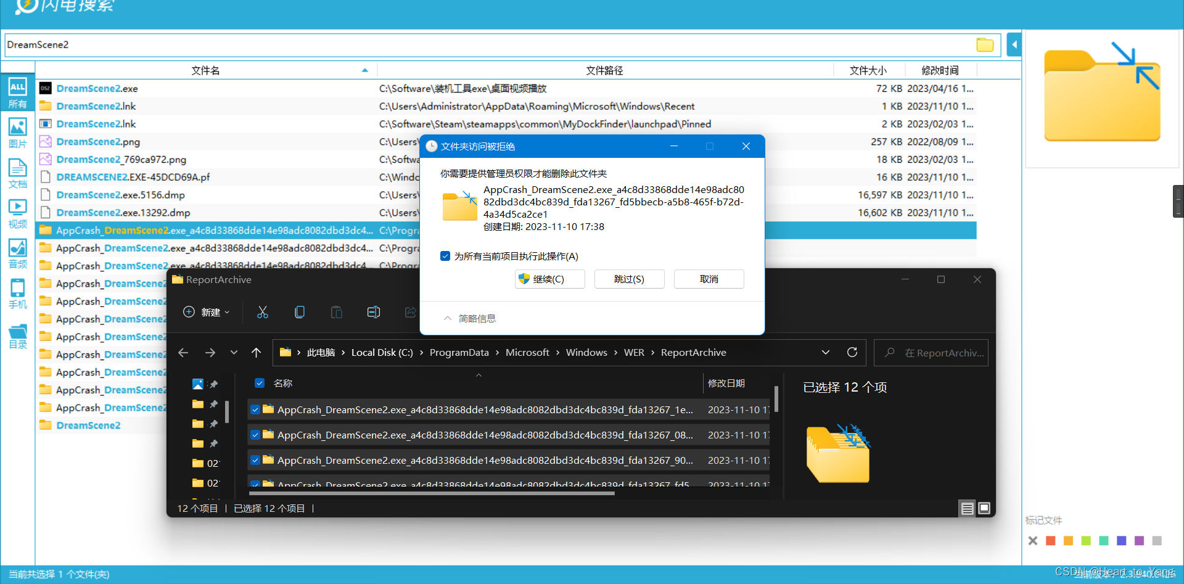The width and height of the screenshot is (1184, 584).
Task: Select the DreamScene2 folder result
Action: pyautogui.click(x=88, y=426)
